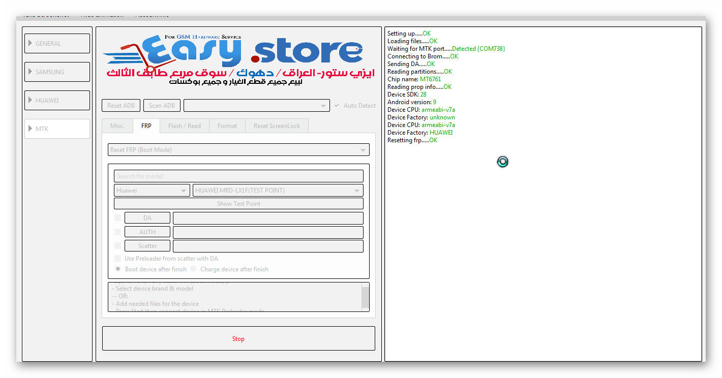Switch to the Flash / Read tab
Viewport: 722px width, 378px height.
pos(185,126)
